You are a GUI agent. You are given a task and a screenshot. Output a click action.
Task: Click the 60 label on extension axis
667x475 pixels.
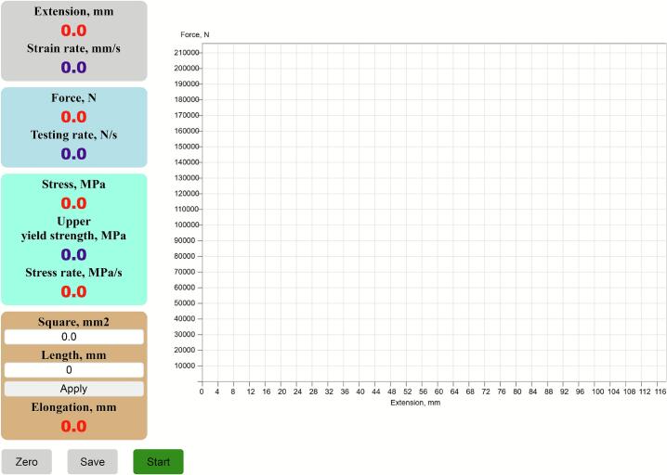438,392
